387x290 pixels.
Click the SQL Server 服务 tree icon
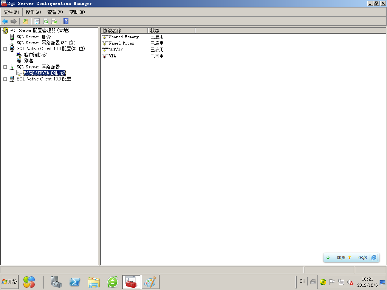tap(12, 37)
